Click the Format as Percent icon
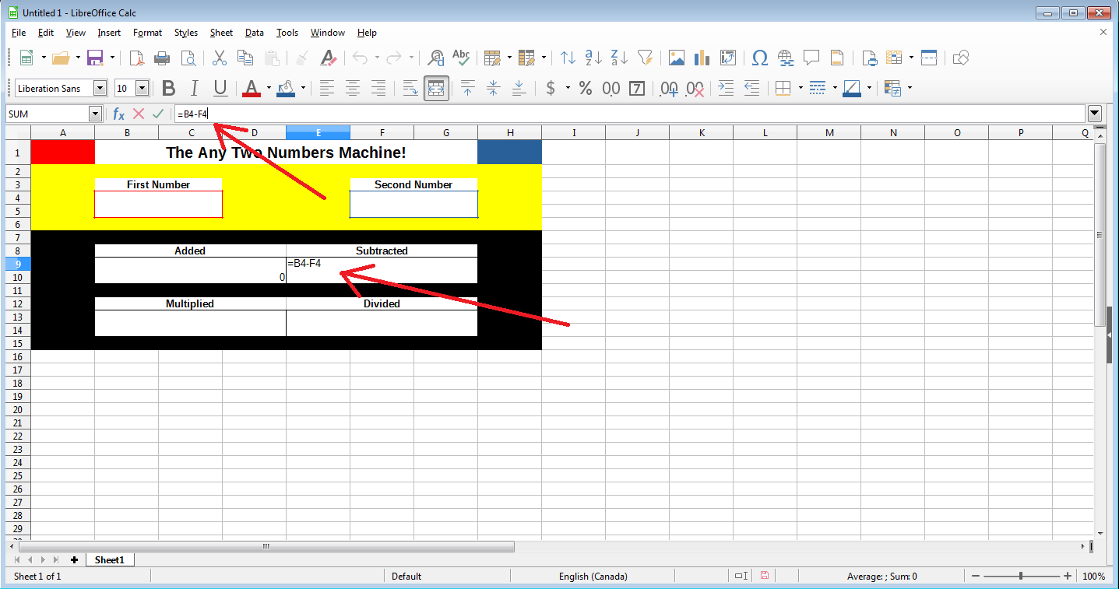The width and height of the screenshot is (1119, 589). (585, 88)
